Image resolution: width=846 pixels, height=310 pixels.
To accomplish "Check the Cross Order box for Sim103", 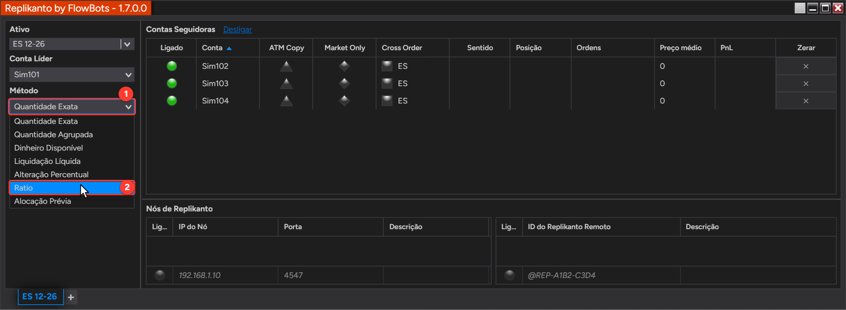I will coord(387,83).
